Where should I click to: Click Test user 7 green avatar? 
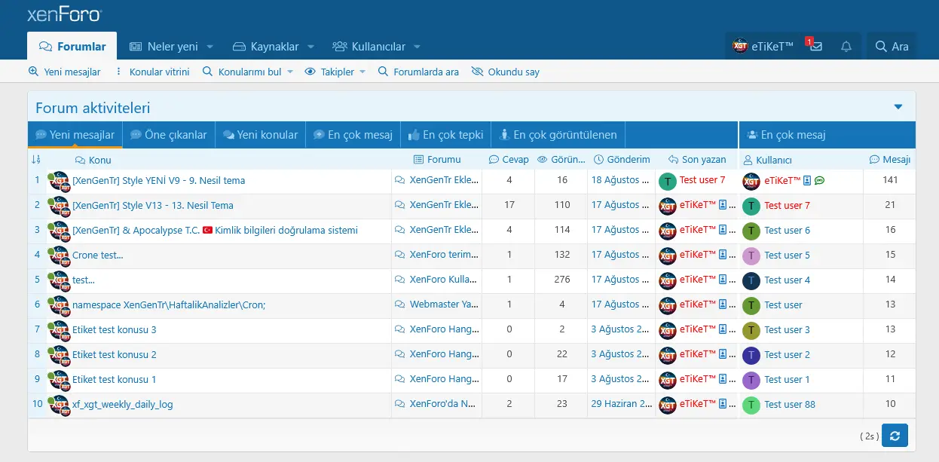tap(668, 181)
